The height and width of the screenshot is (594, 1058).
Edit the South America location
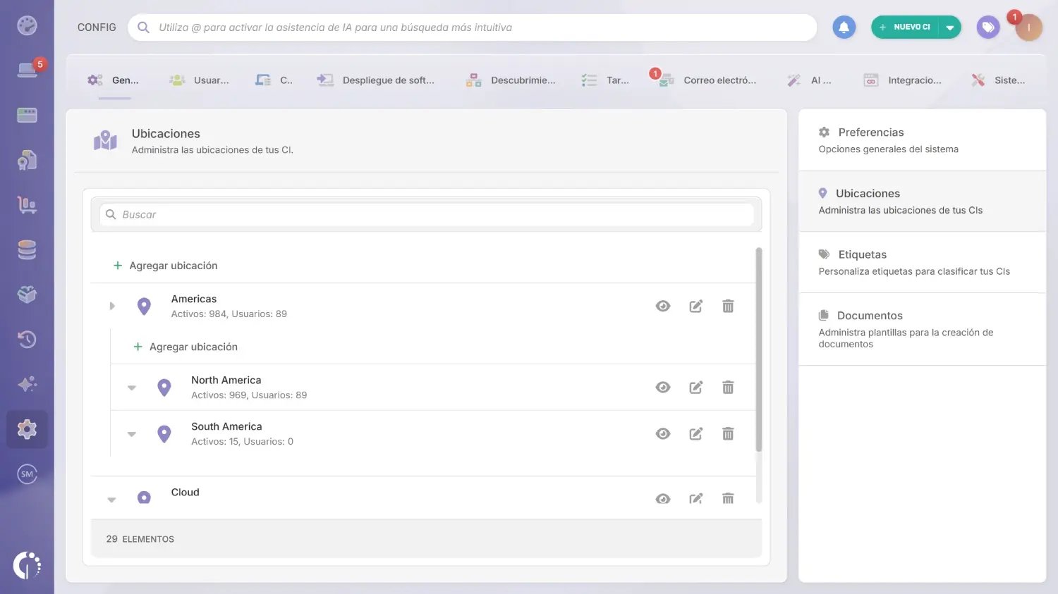pyautogui.click(x=695, y=434)
